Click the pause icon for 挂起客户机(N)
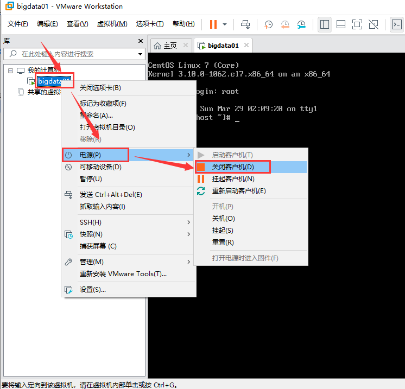 point(201,179)
